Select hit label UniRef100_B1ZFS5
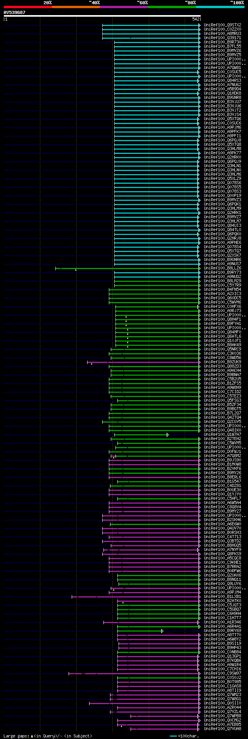This screenshot has height=739, width=248. 222,383
